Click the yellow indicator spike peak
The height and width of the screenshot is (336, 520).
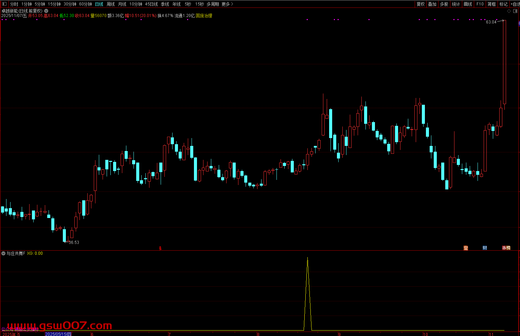point(307,258)
